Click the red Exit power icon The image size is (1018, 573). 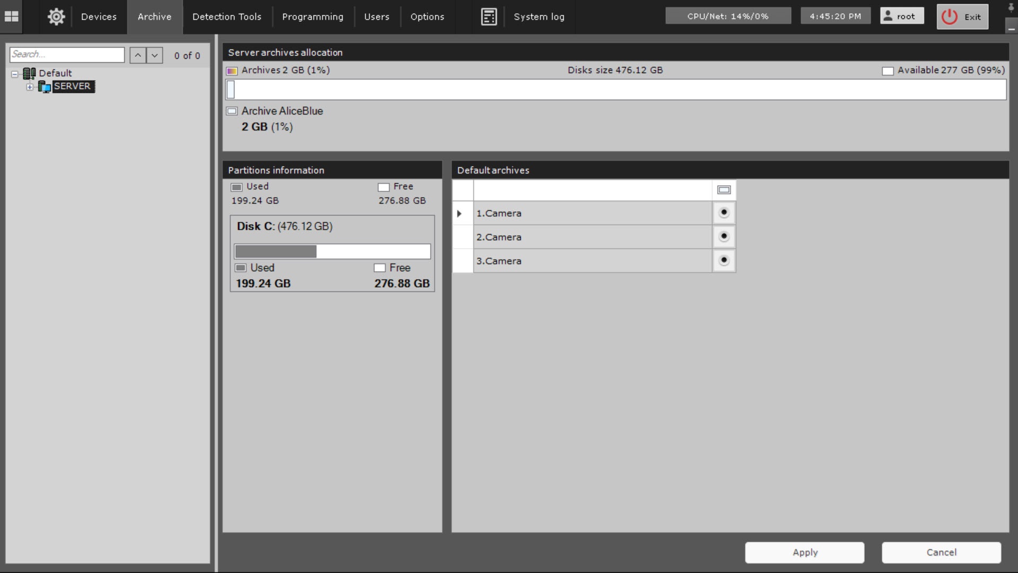[949, 16]
